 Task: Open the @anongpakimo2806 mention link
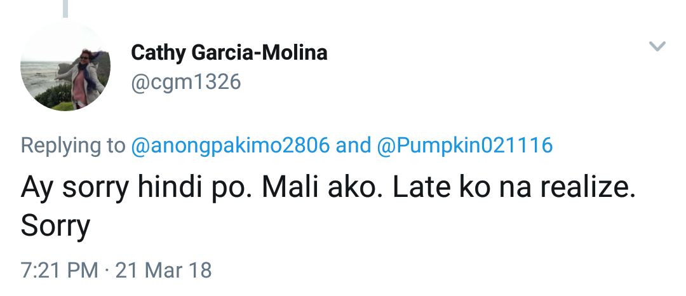coord(230,146)
